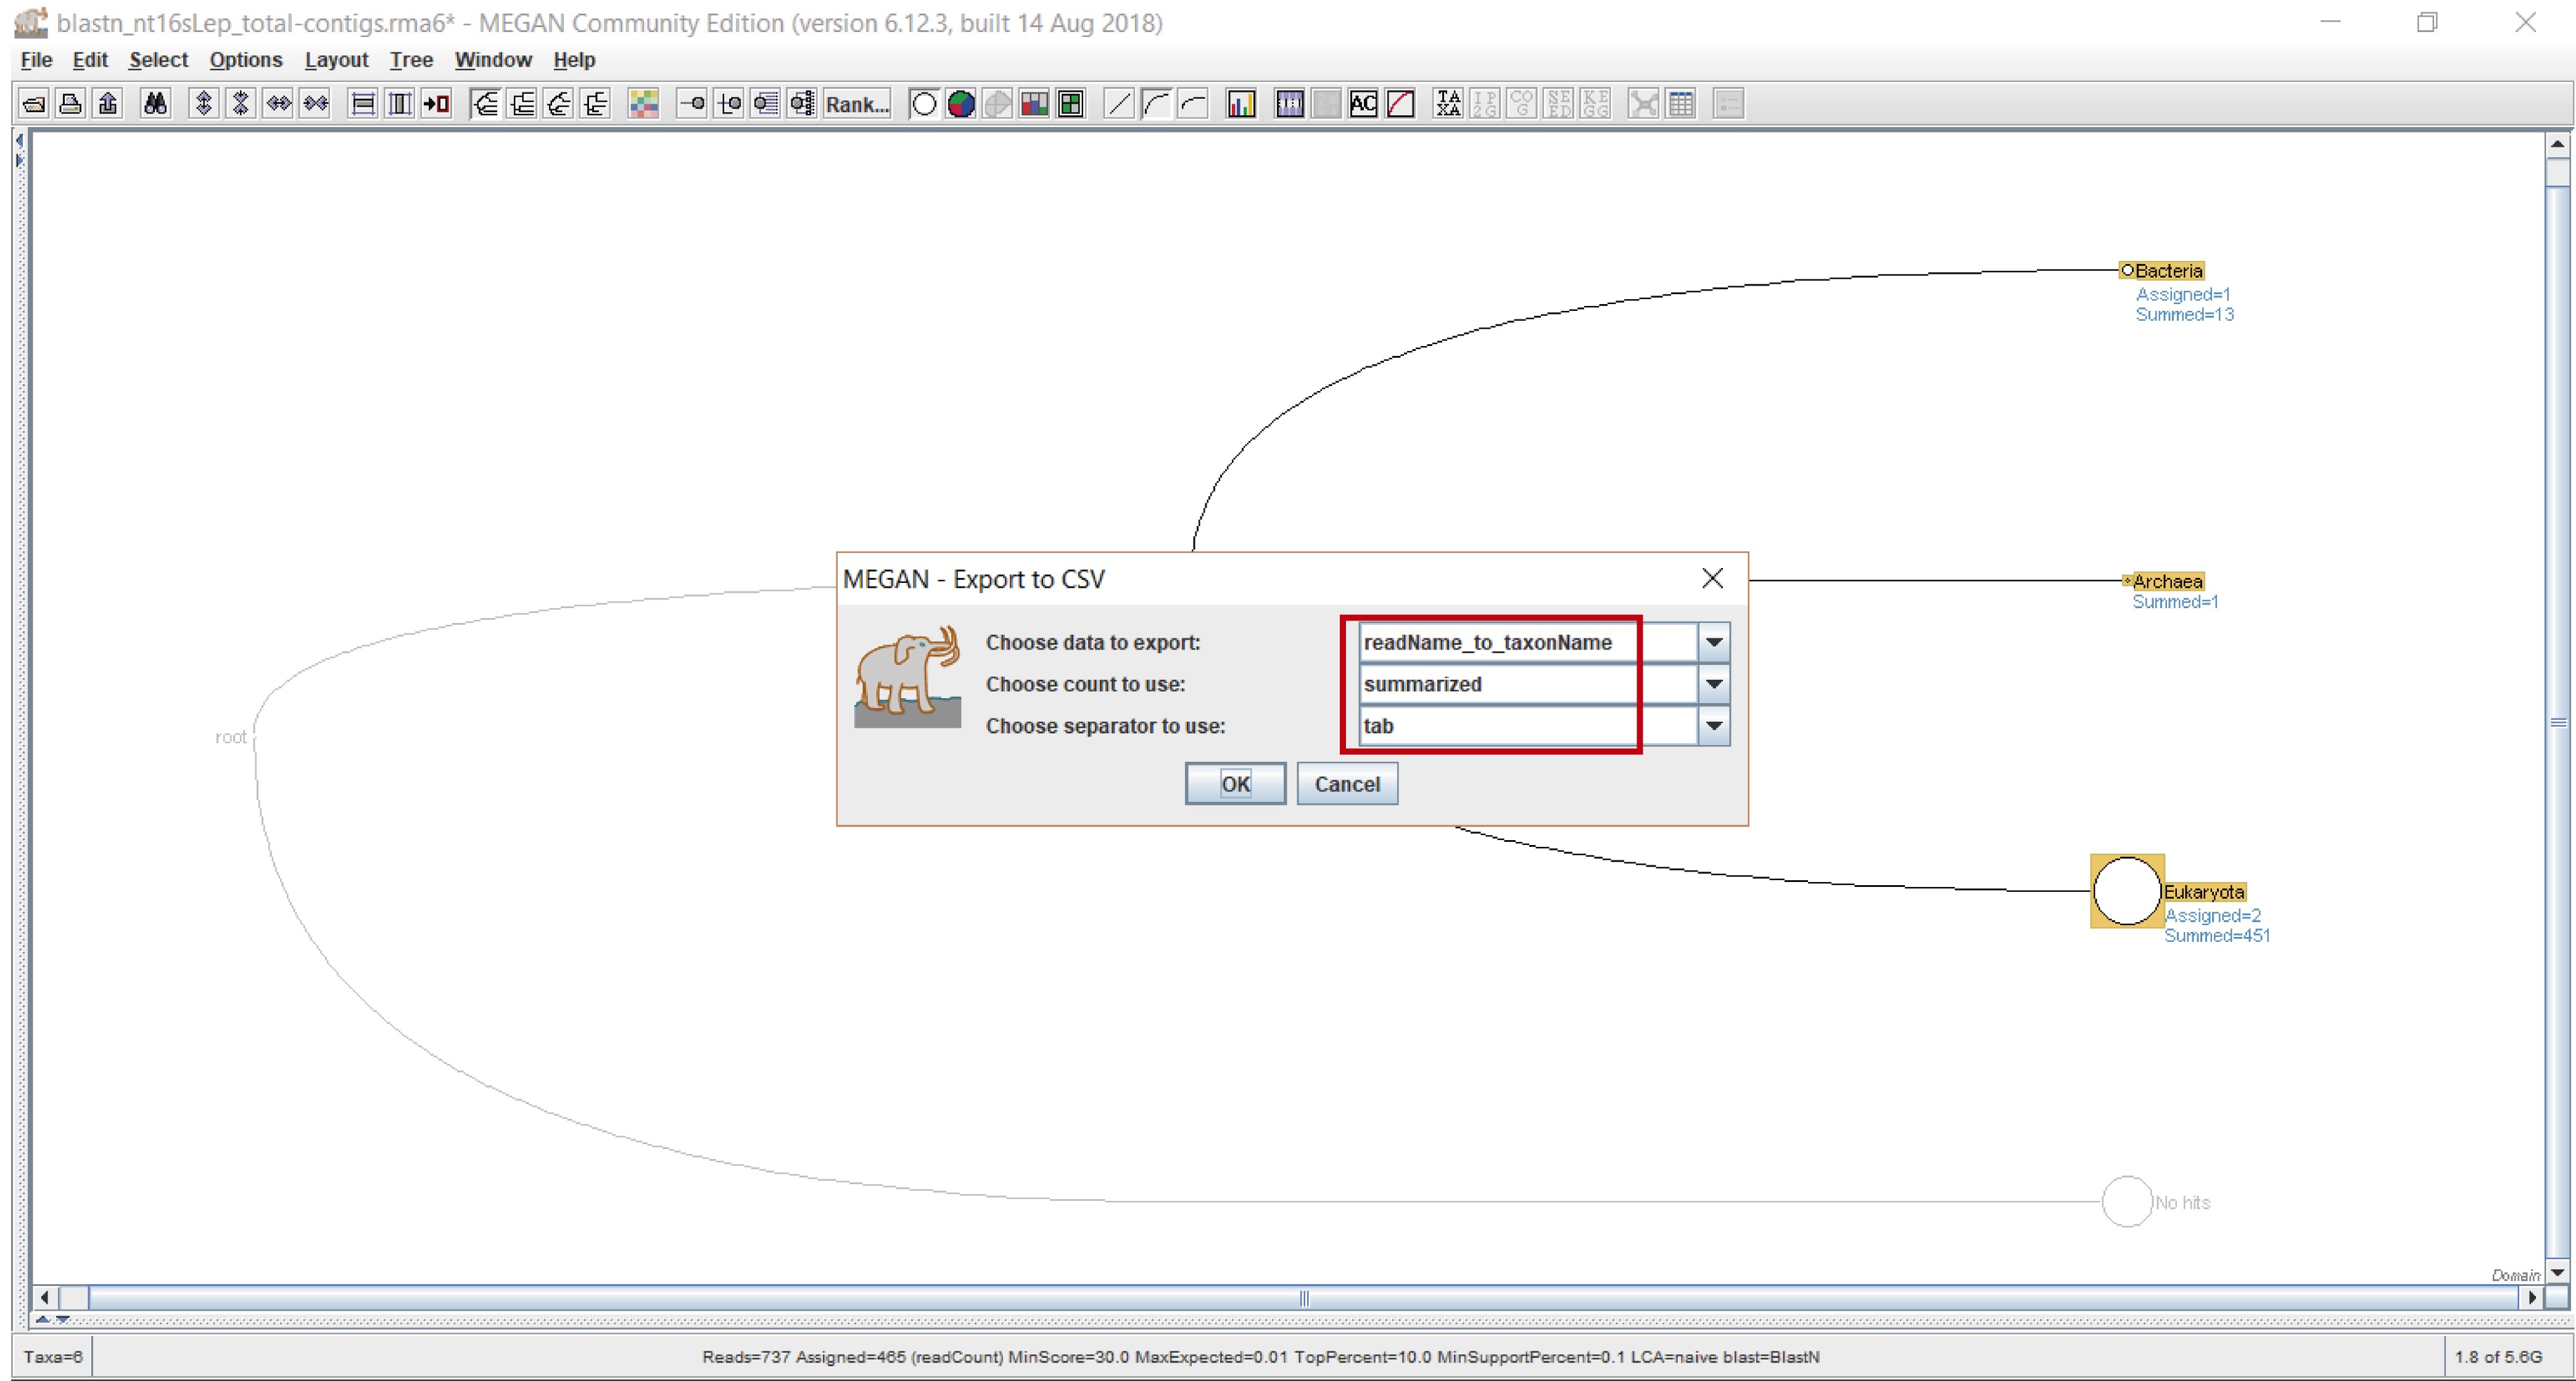Viewport: 2576px width, 1381px height.
Task: Click the Fully Contract horizontal-bars icon
Action: (x=363, y=104)
